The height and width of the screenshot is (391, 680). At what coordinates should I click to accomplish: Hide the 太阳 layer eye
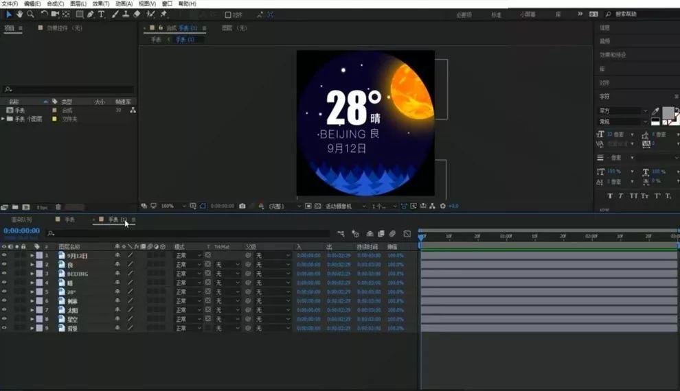point(4,310)
